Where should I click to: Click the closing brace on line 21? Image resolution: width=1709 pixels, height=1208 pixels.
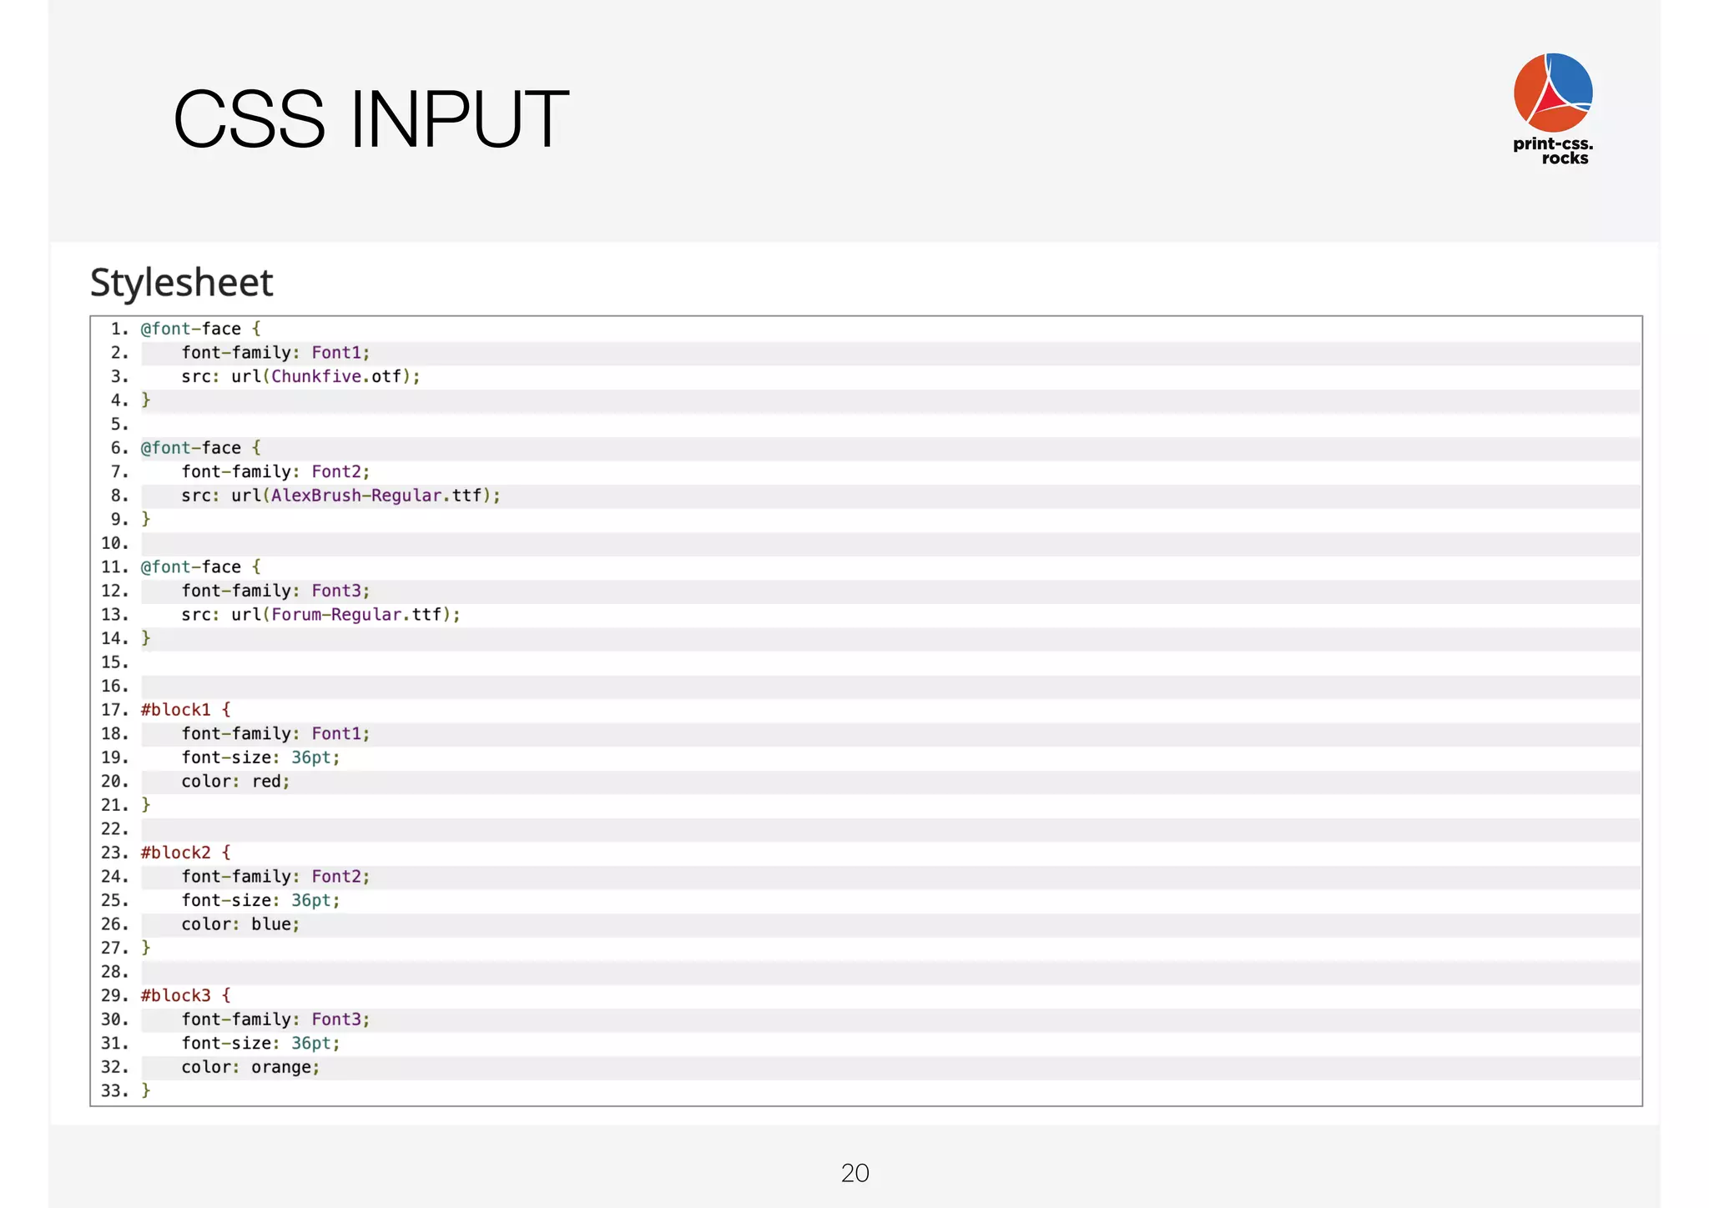pyautogui.click(x=146, y=805)
